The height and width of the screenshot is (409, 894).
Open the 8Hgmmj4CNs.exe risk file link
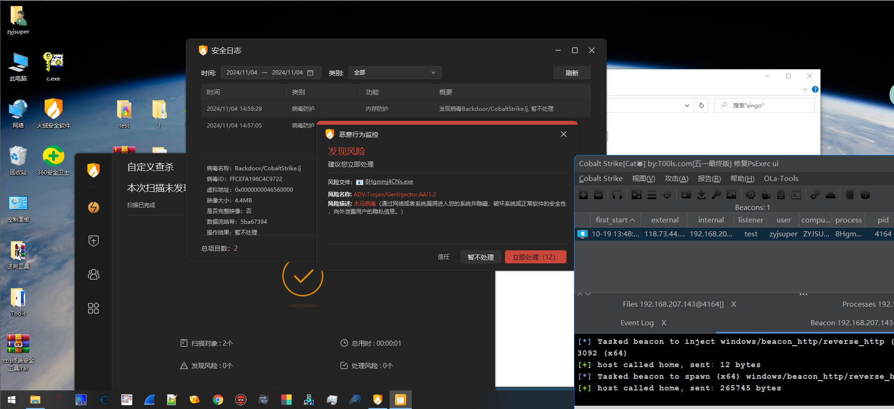coord(389,181)
